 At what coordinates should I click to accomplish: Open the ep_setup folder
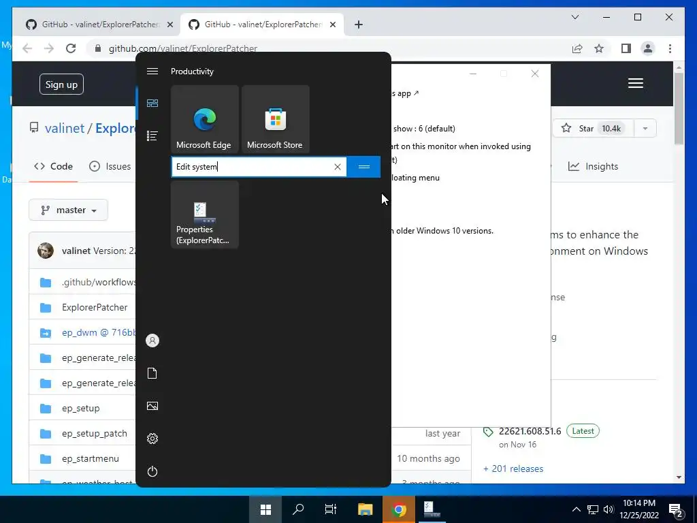click(x=81, y=409)
